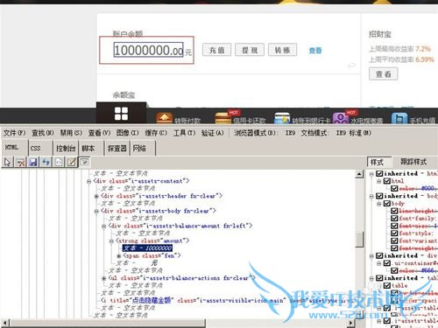
Task: Switch to the 网络 tab
Action: [x=143, y=148]
